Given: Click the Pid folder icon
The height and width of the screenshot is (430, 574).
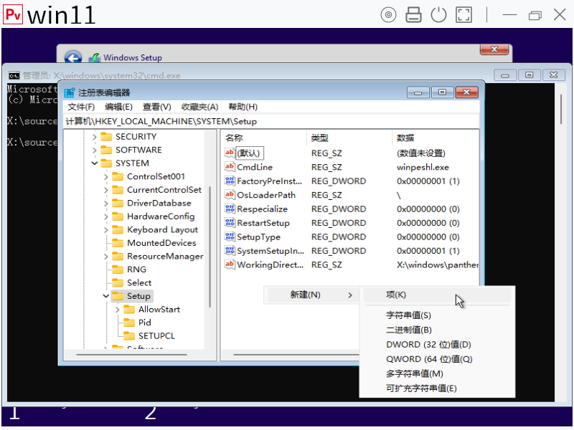Looking at the screenshot, I should coord(129,322).
